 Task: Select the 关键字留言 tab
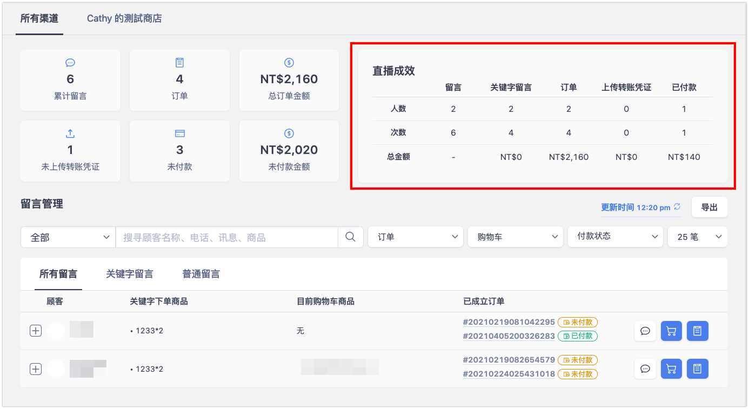[130, 274]
